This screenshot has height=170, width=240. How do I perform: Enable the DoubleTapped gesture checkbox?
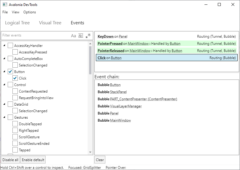pyautogui.click(x=15, y=124)
